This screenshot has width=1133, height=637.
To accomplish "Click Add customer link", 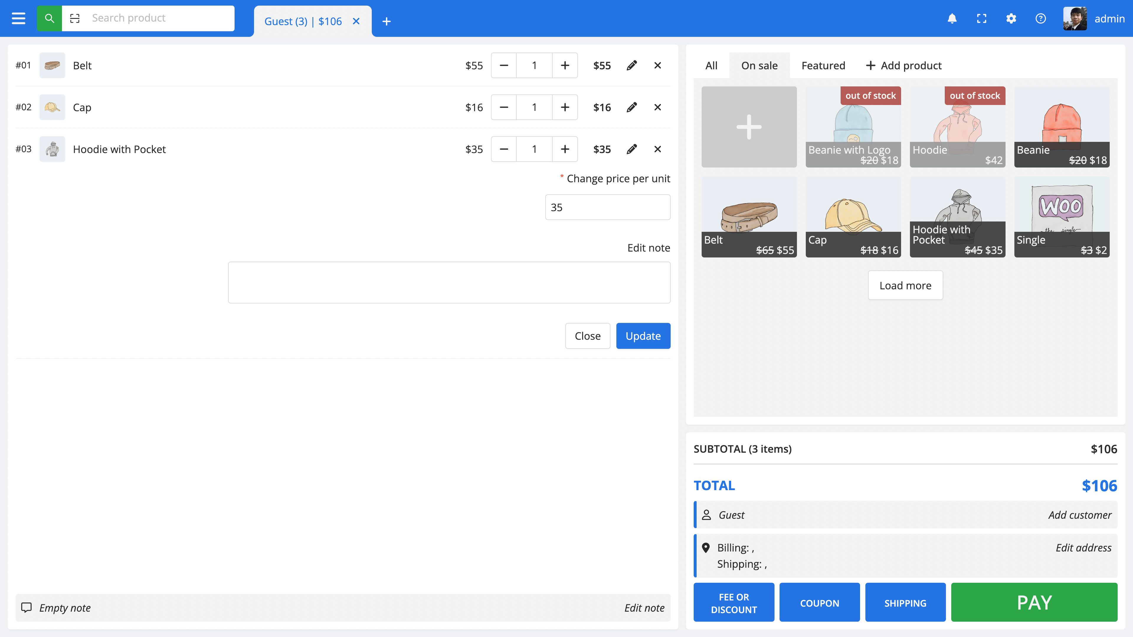I will (x=1079, y=515).
